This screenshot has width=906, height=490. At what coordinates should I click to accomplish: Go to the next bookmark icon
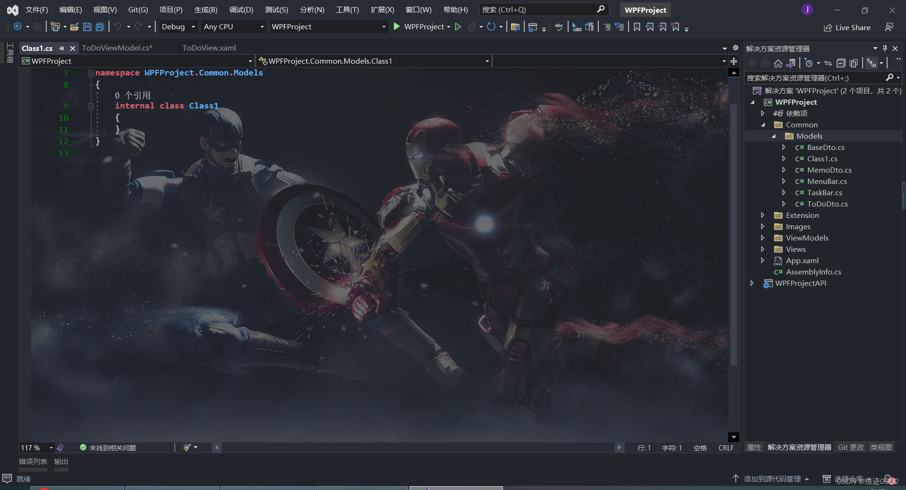(x=663, y=27)
